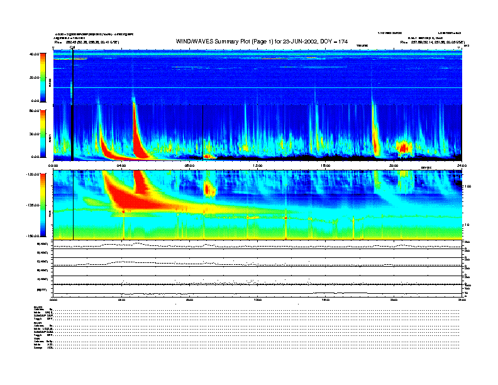Image resolution: width=498 pixels, height=385 pixels.
Task: Click the red blob near 08:45 in TNR panel
Action: click(209, 189)
